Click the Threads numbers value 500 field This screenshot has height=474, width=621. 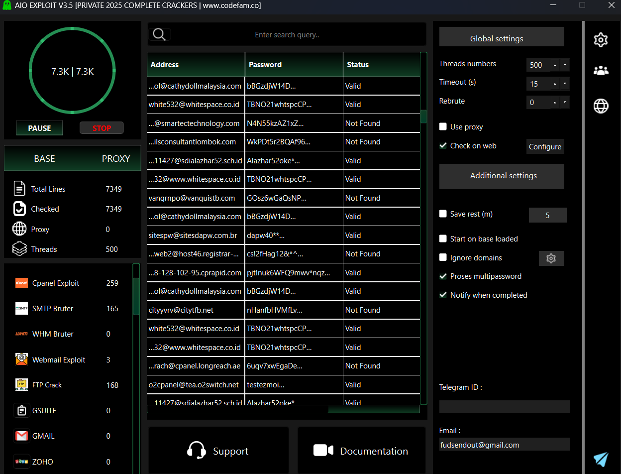point(537,65)
